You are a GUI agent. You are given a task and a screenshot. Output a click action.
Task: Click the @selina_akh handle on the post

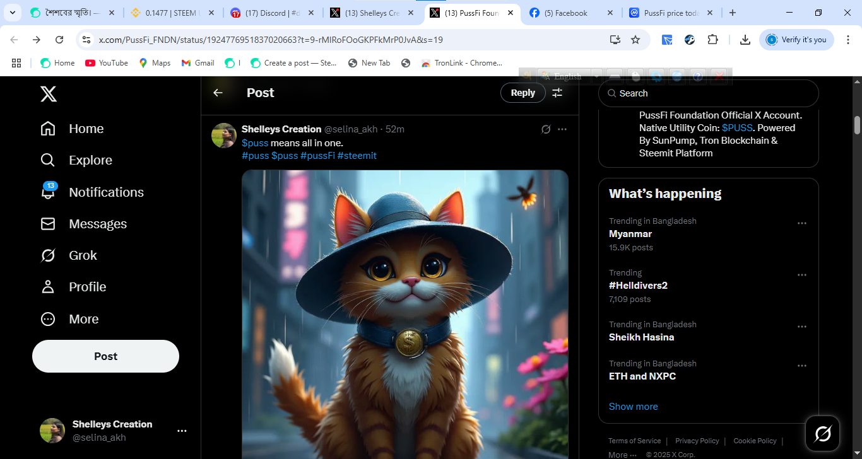coord(351,129)
